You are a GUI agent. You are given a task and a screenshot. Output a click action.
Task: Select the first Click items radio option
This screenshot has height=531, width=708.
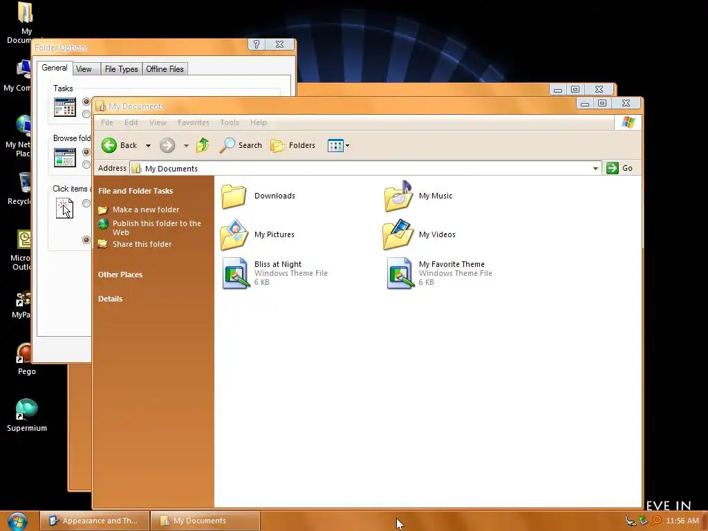coord(86,203)
